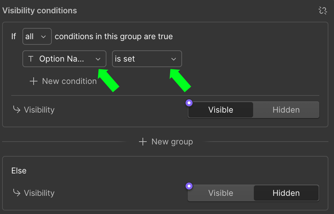Switch Else visibility to Visible

(x=221, y=193)
